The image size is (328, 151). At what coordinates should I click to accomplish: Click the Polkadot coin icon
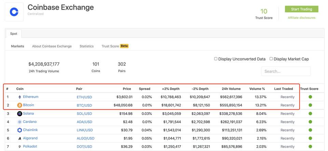click(x=20, y=147)
